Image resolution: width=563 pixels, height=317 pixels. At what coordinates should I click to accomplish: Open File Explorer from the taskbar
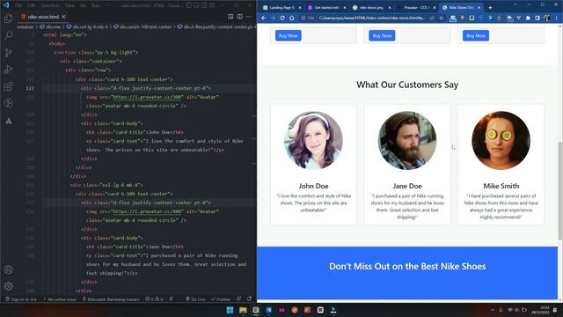click(243, 310)
